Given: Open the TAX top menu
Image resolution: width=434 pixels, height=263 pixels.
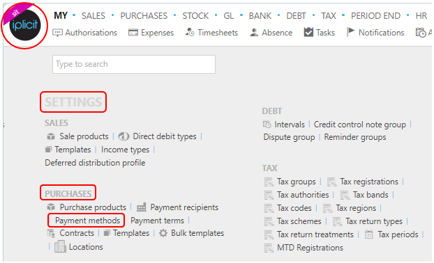Looking at the screenshot, I should coord(329,16).
